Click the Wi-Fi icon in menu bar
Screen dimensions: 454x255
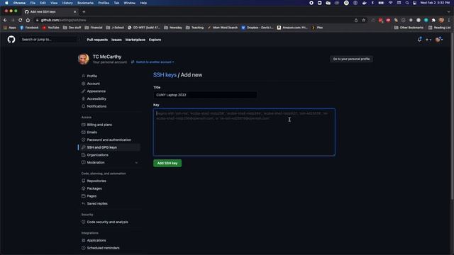(390, 3)
